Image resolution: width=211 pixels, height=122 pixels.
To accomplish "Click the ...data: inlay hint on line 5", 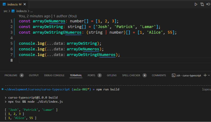I will tap(56, 44).
